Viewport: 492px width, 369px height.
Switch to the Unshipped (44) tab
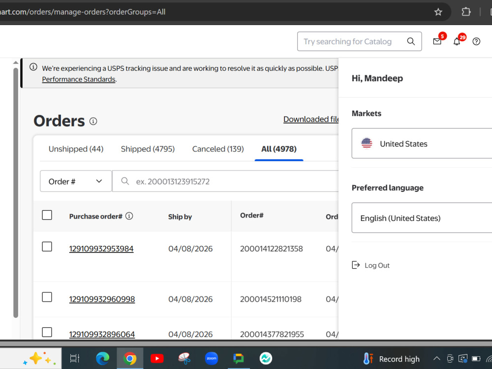coord(76,149)
